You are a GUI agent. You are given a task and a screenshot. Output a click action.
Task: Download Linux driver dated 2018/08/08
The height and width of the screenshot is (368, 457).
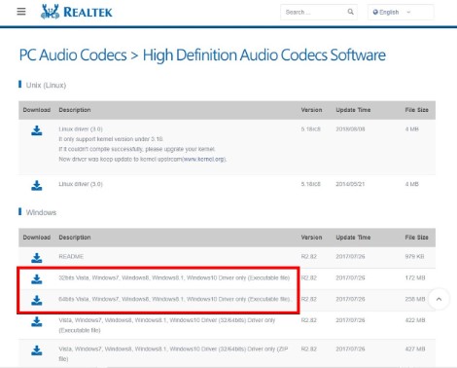37,130
